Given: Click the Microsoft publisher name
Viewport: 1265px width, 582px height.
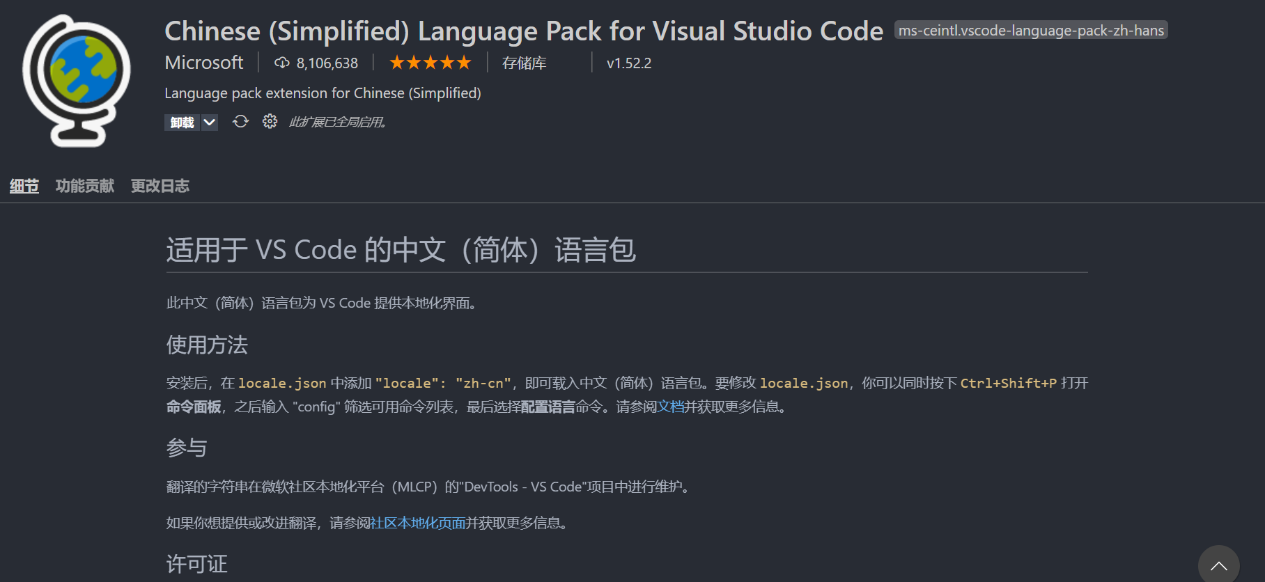Looking at the screenshot, I should click(x=204, y=63).
